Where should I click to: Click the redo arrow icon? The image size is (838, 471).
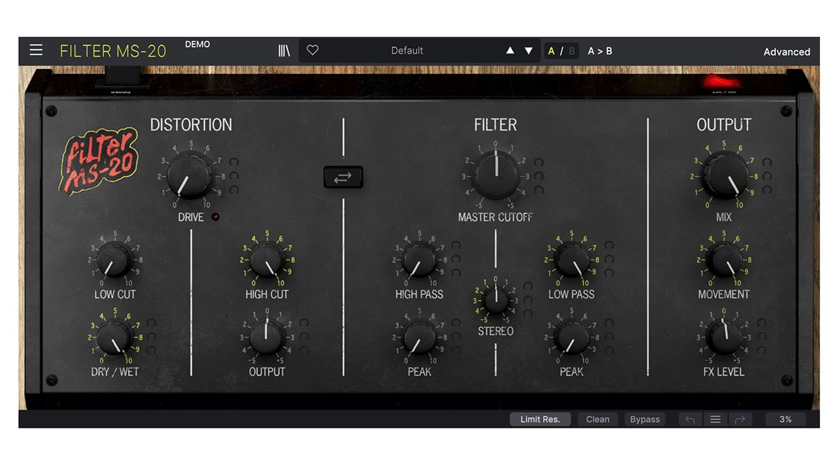[x=740, y=419]
